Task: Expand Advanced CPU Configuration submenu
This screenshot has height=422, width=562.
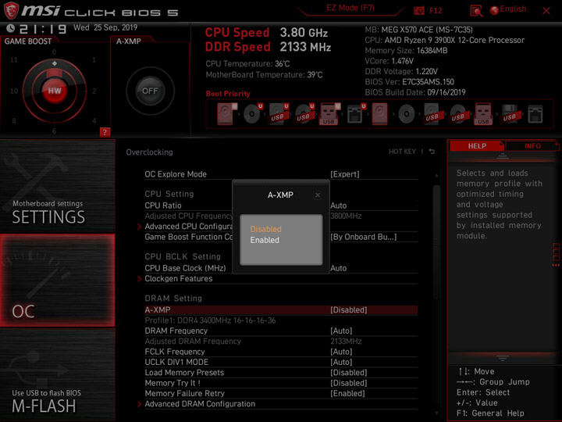Action: point(189,227)
